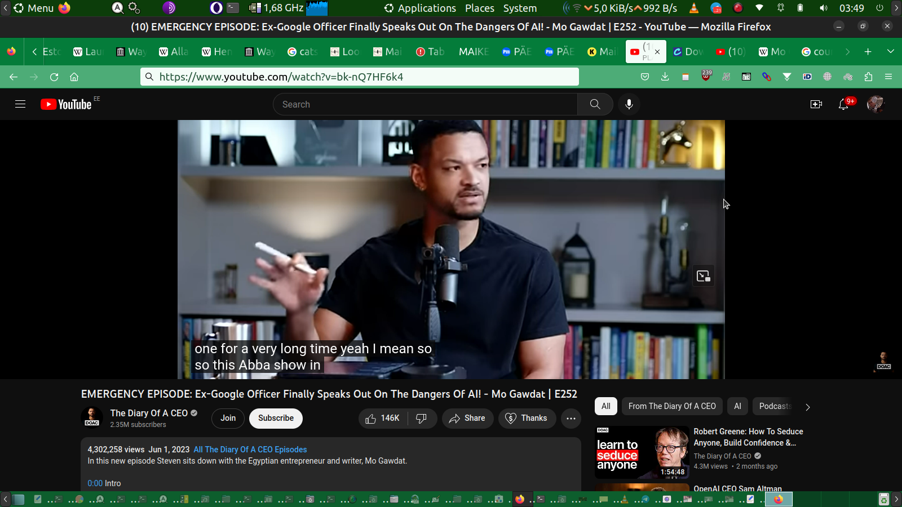Open volume control in system tray
Screen dimensions: 902x507
824,8
